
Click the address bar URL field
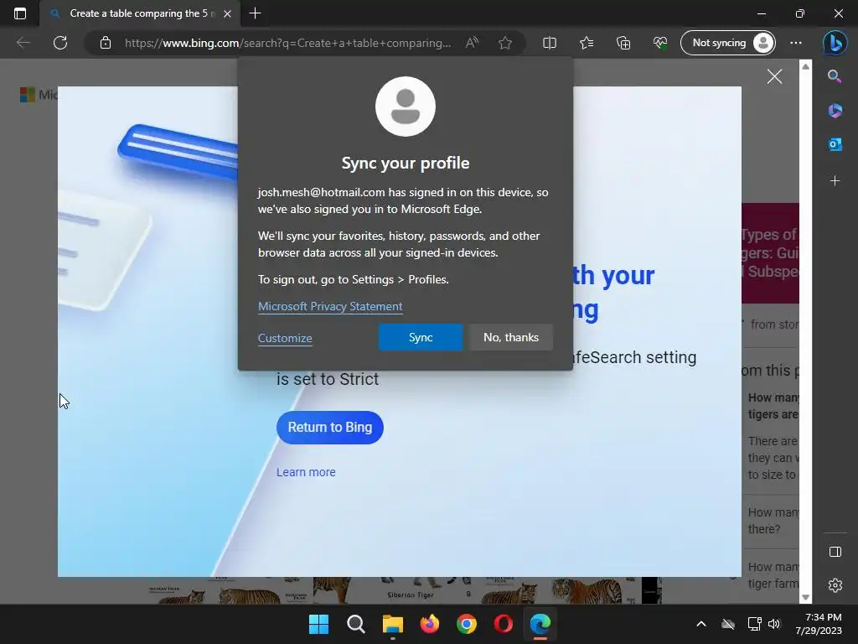[288, 43]
